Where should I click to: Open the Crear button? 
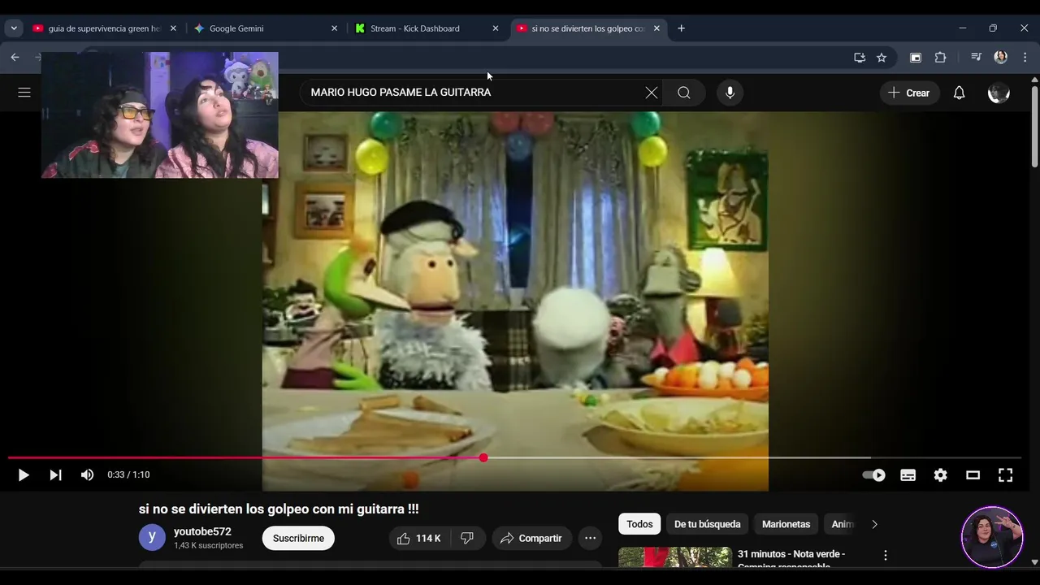909,93
